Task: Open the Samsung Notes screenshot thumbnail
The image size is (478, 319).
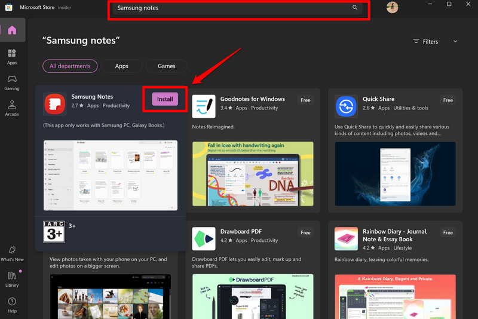Action: click(111, 175)
